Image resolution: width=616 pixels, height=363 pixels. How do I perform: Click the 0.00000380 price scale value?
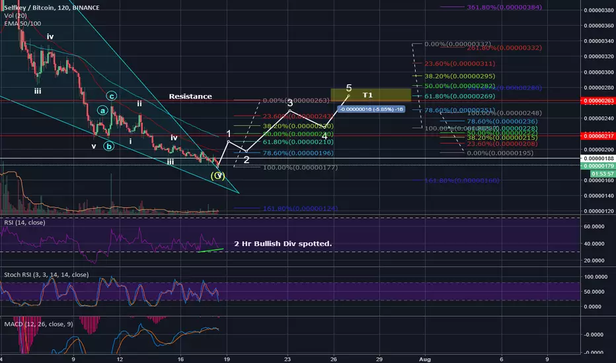click(x=598, y=10)
